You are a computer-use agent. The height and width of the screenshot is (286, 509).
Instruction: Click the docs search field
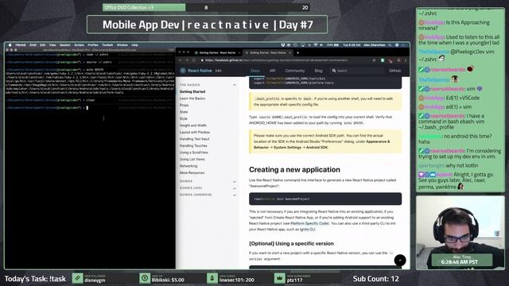tap(357, 71)
